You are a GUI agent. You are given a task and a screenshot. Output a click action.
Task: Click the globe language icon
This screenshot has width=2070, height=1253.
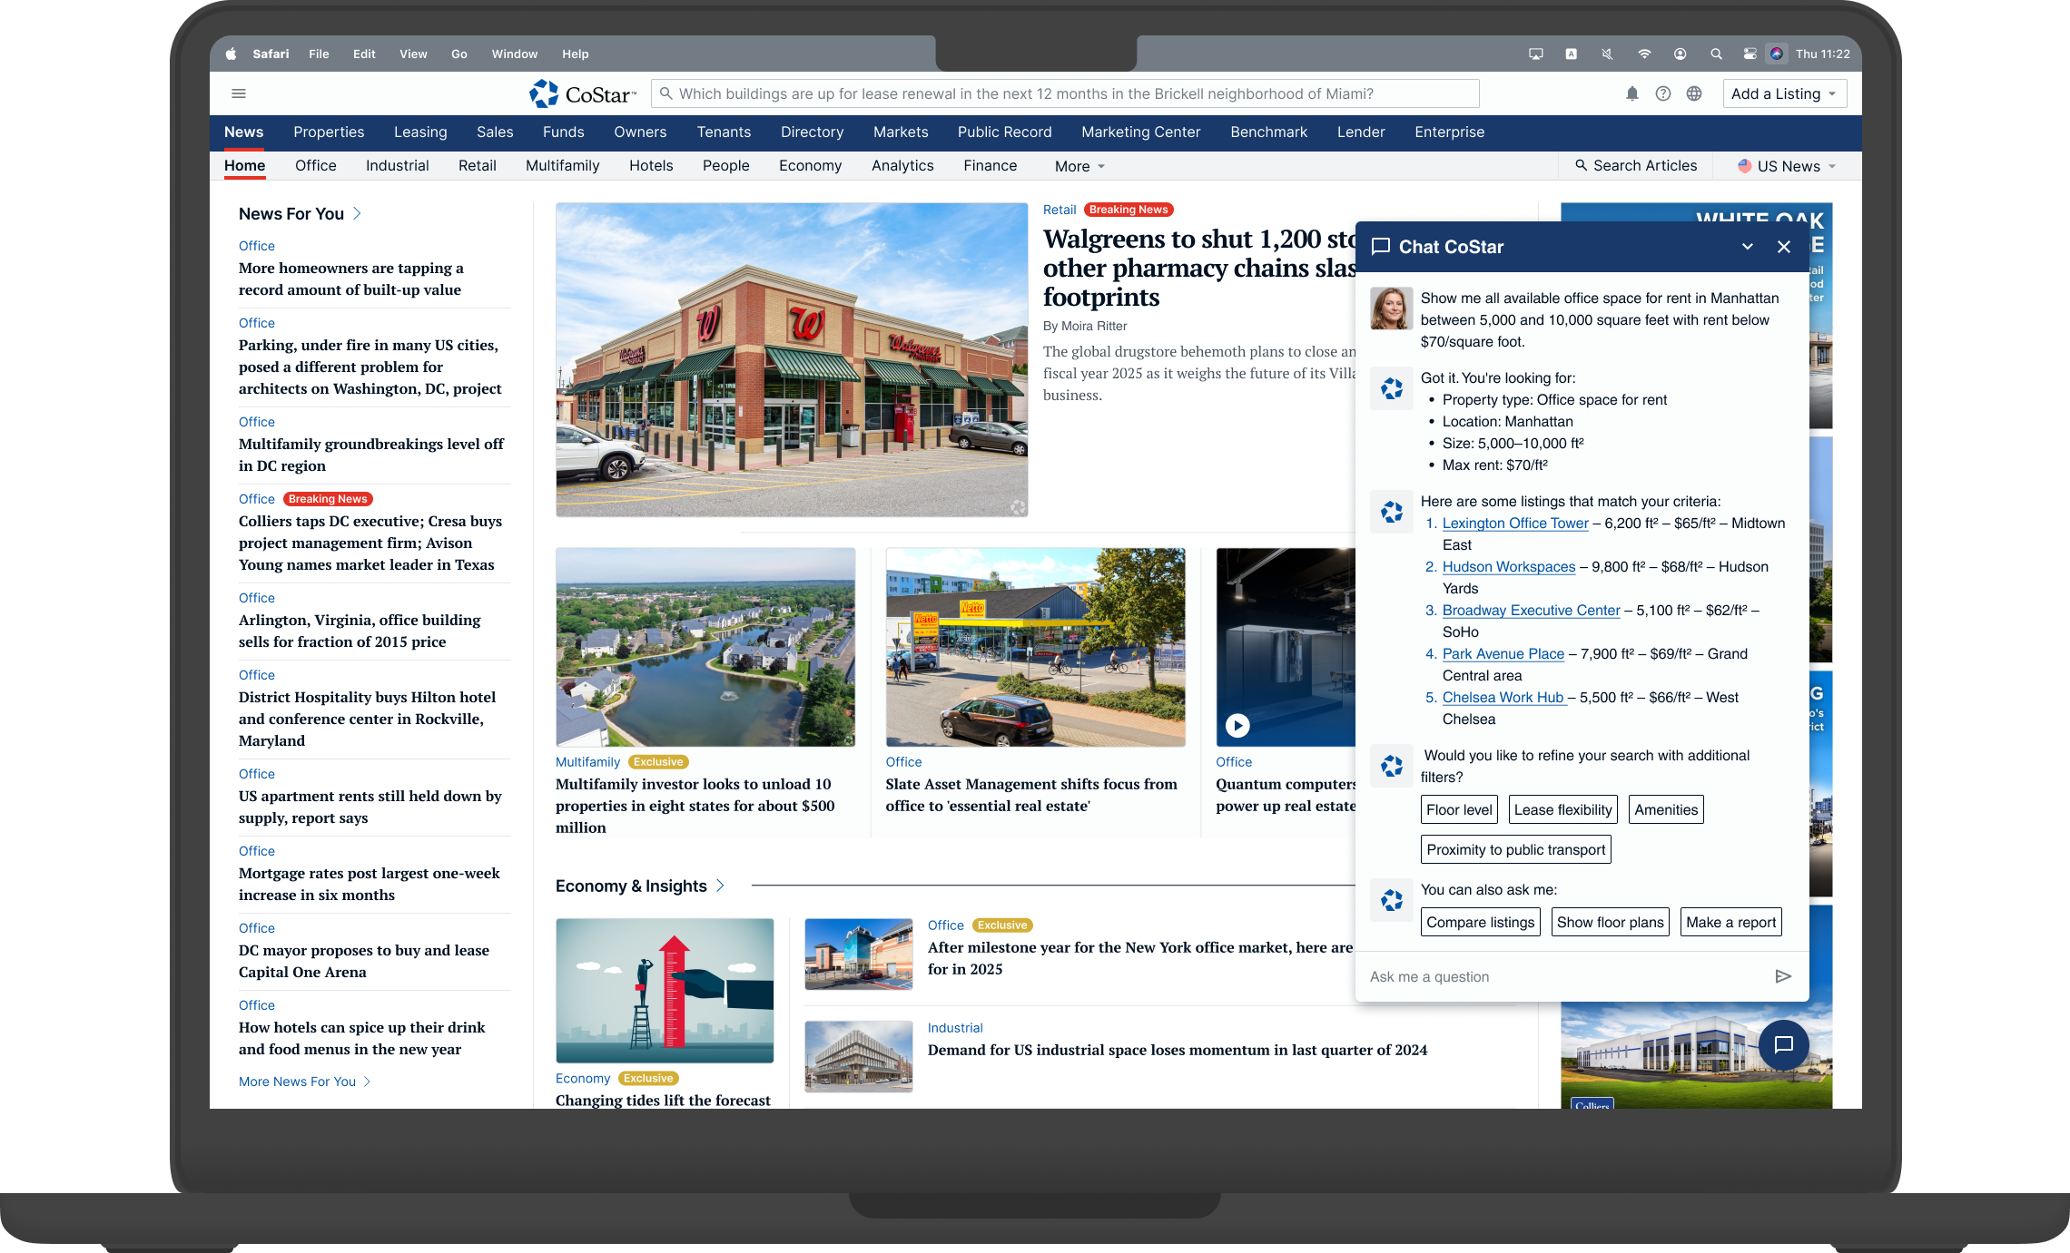point(1693,93)
